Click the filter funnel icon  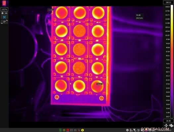(135, 130)
